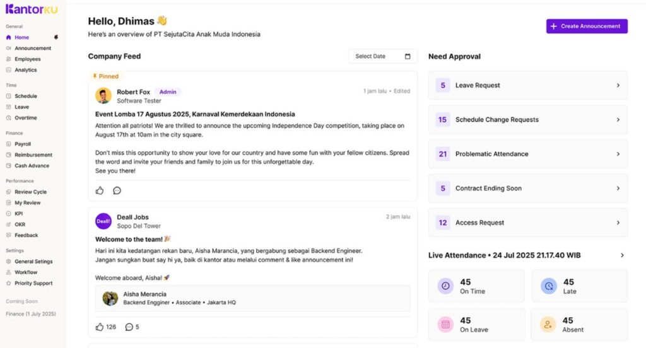Open General Settings in sidebar
Image resolution: width=646 pixels, height=348 pixels.
[x=33, y=262]
